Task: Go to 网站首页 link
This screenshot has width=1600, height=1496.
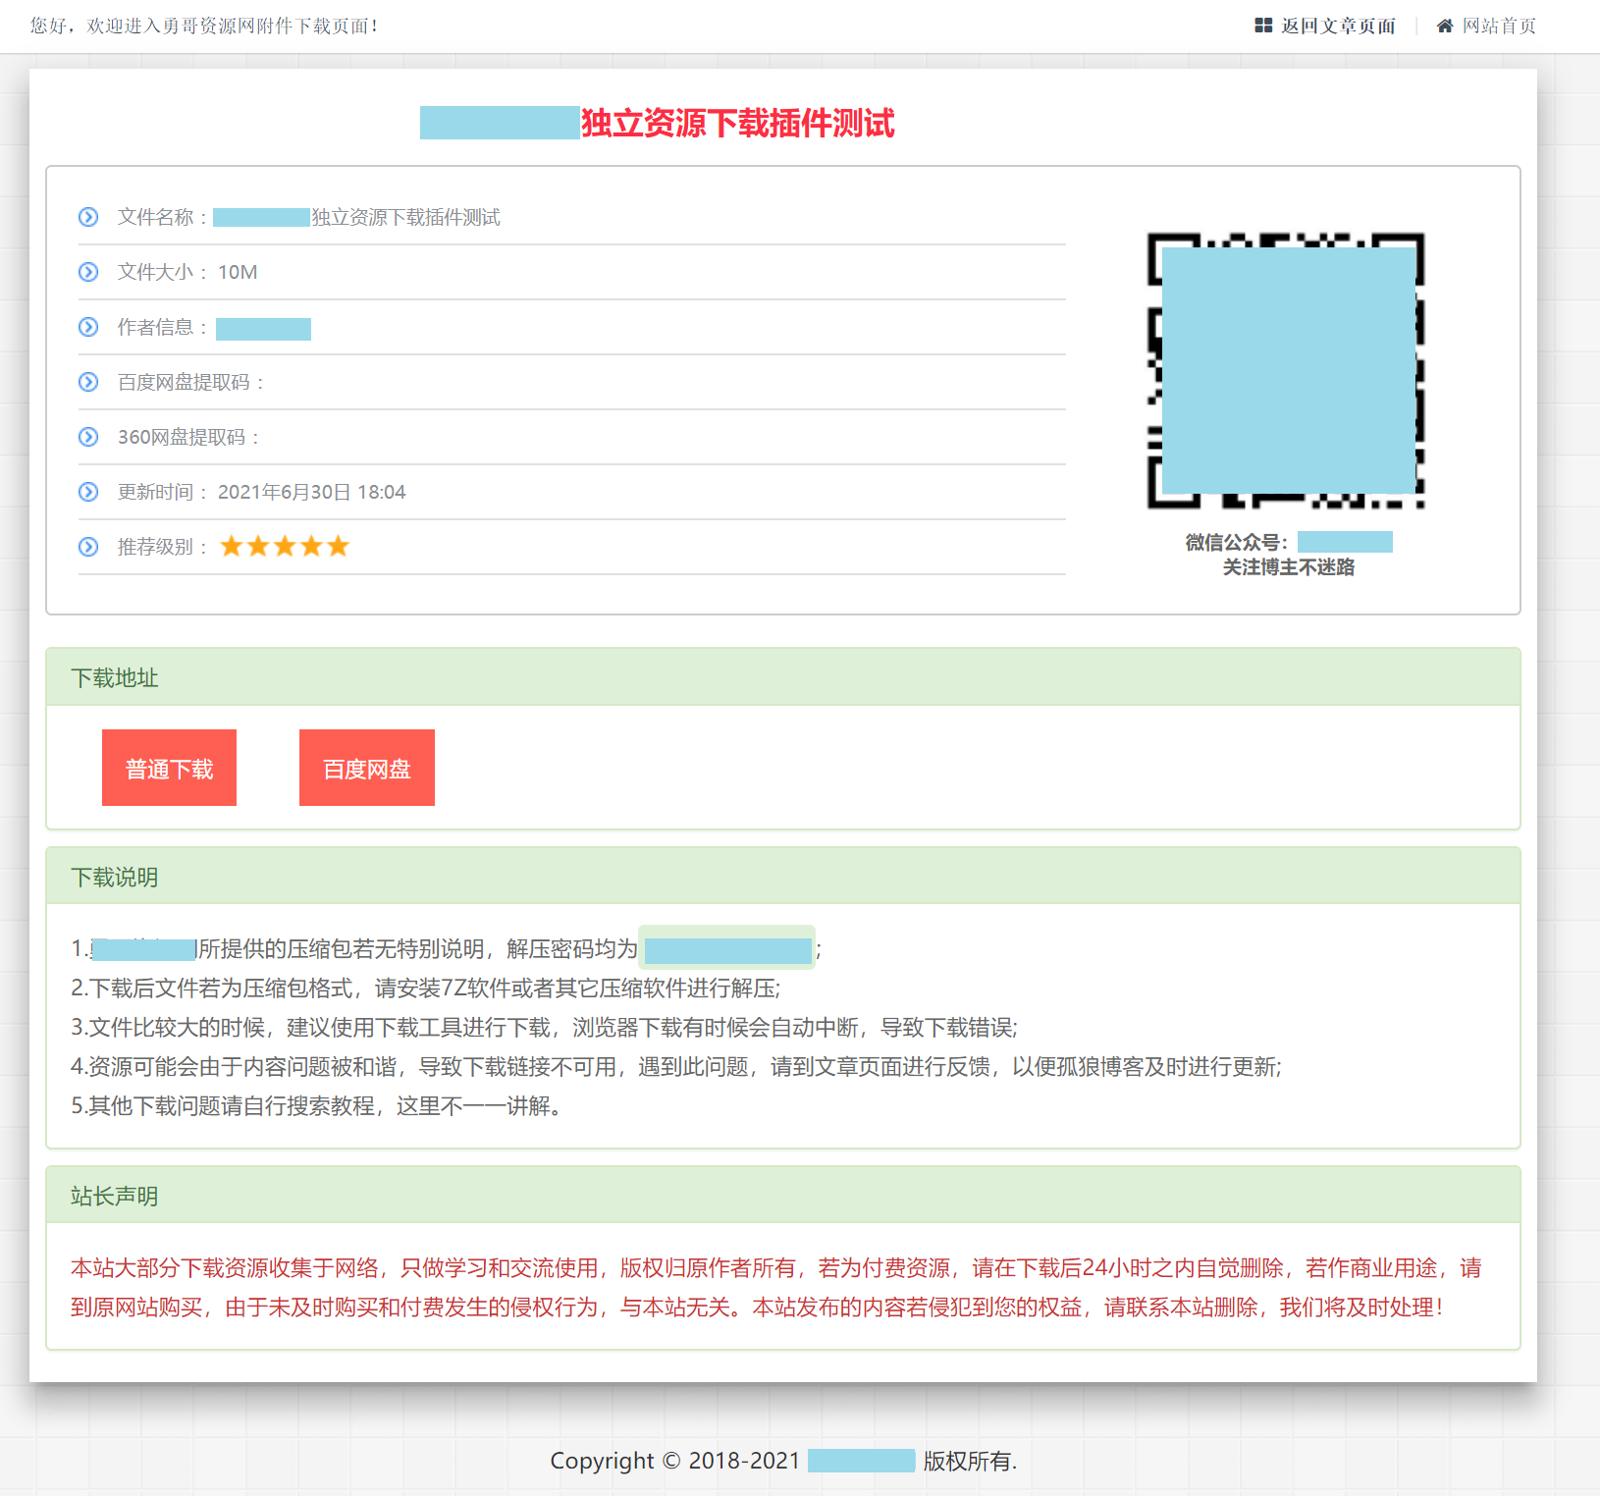Action: point(1499,26)
